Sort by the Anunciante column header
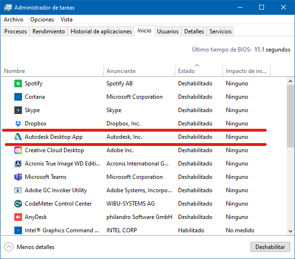Image resolution: width=295 pixels, height=259 pixels. 139,71
